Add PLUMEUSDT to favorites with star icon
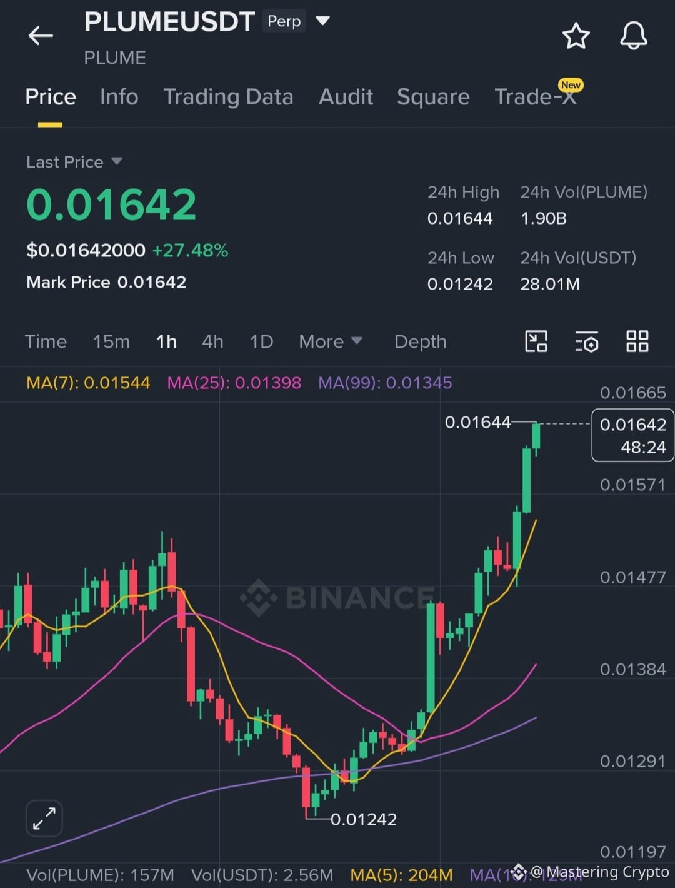 576,36
